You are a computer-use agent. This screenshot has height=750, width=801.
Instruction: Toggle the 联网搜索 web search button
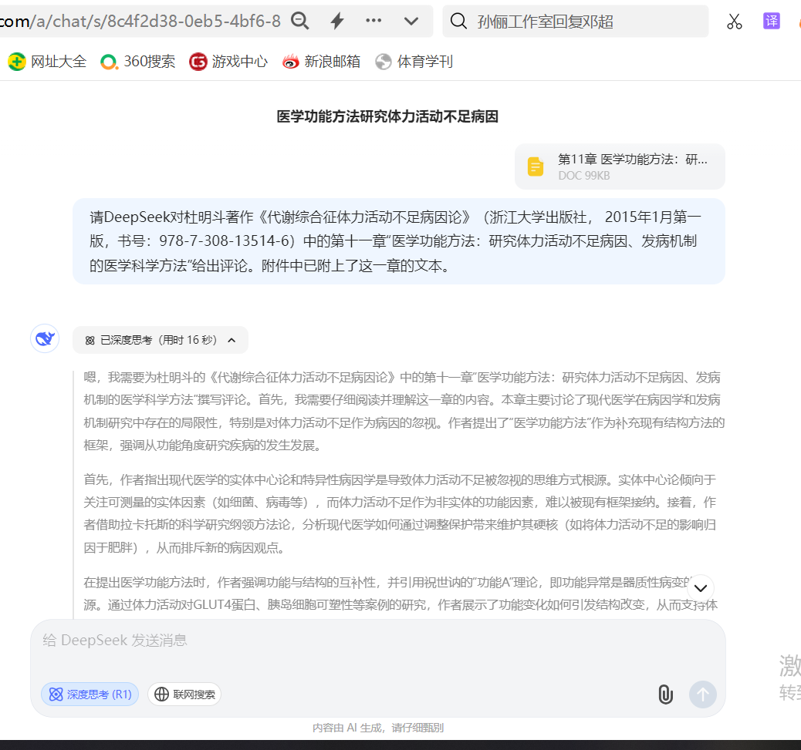184,695
